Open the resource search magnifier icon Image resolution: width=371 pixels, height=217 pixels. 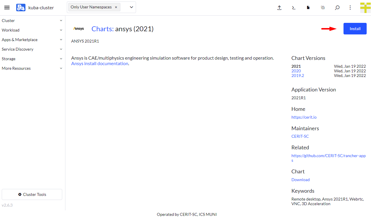pyautogui.click(x=337, y=8)
